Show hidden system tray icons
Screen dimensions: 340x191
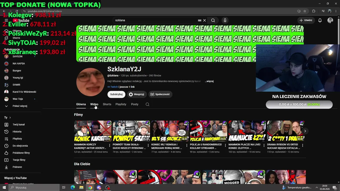[317, 188]
